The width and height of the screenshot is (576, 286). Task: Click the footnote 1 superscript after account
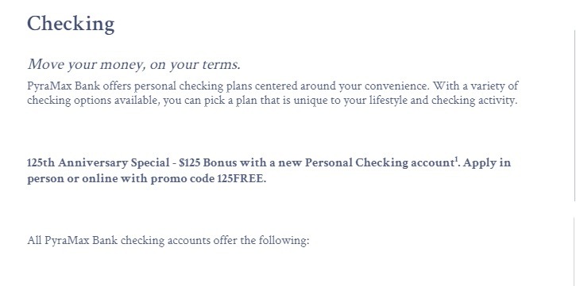456,159
